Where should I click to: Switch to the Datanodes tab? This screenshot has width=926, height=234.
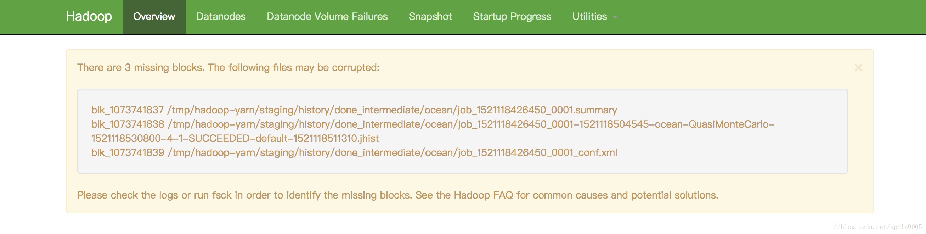(221, 17)
